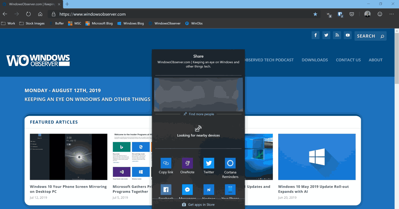Share to Facebook in Share panel

(166, 191)
